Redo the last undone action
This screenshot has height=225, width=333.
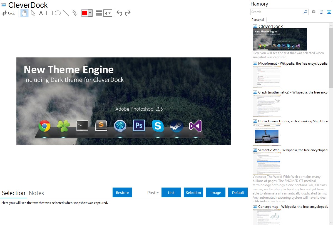tap(128, 13)
